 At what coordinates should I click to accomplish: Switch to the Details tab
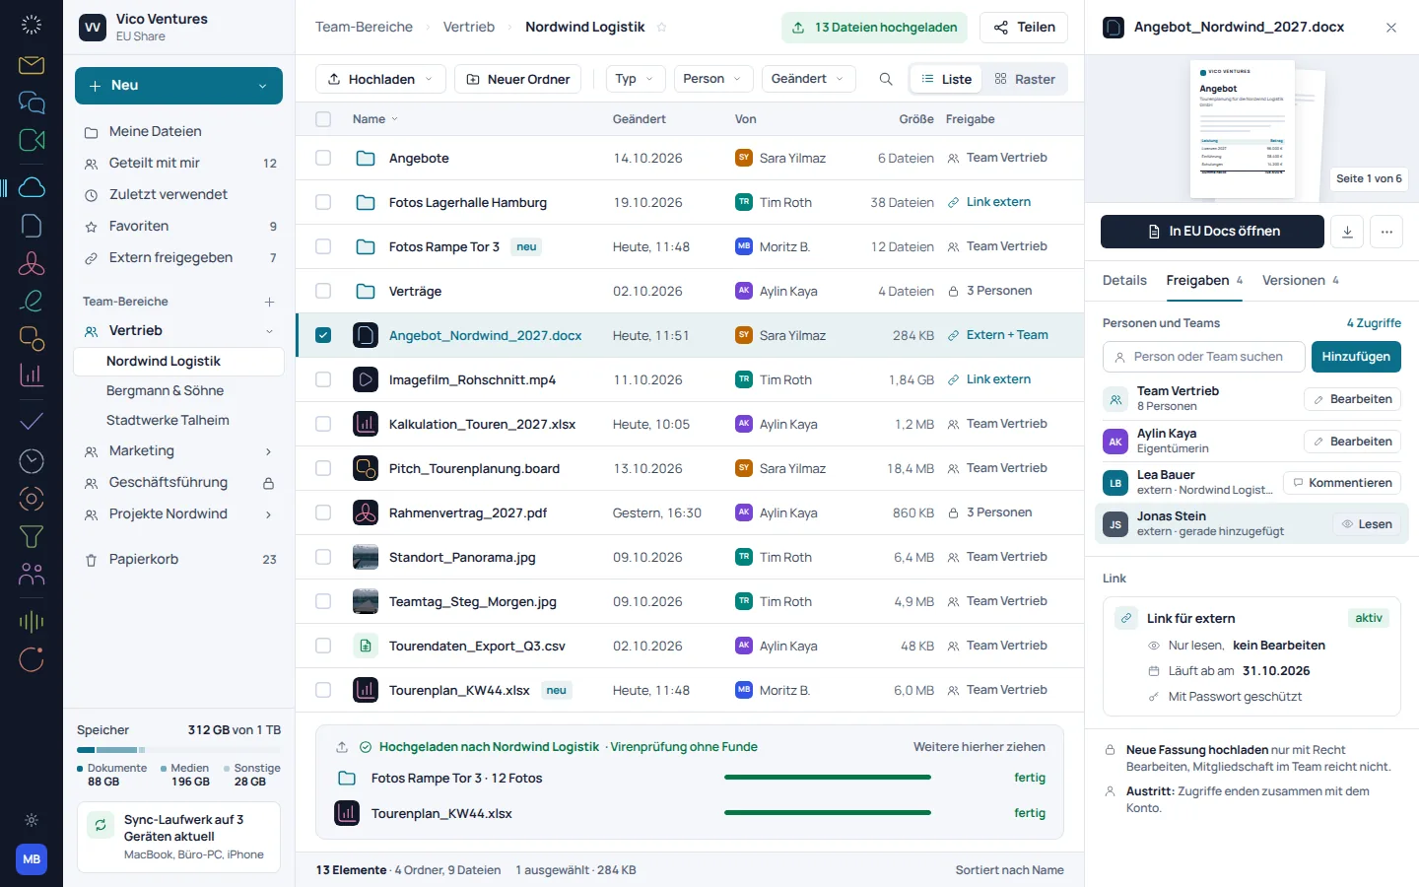pos(1124,281)
